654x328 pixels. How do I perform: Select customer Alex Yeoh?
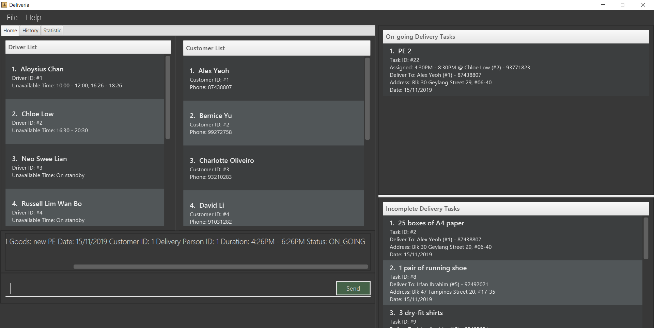tap(274, 79)
